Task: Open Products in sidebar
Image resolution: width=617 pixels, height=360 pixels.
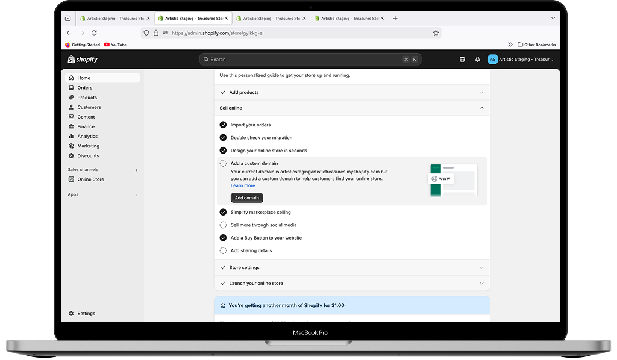Action: (x=102, y=98)
